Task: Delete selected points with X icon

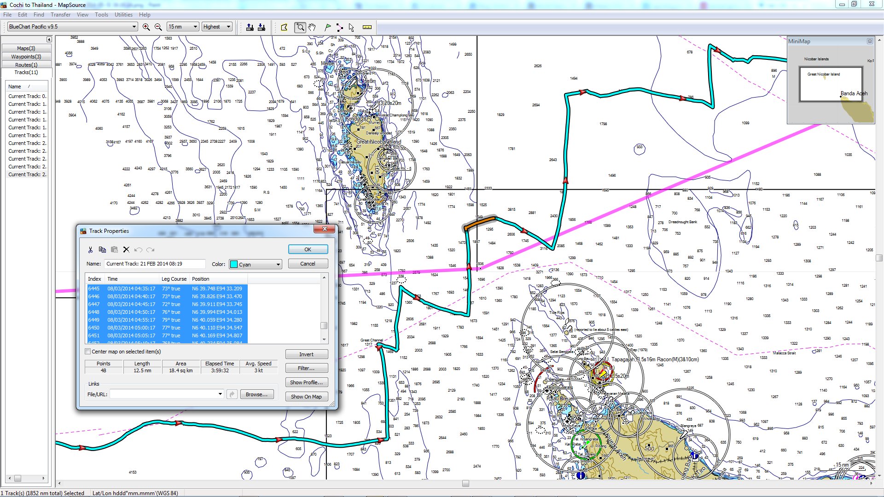Action: pyautogui.click(x=126, y=250)
